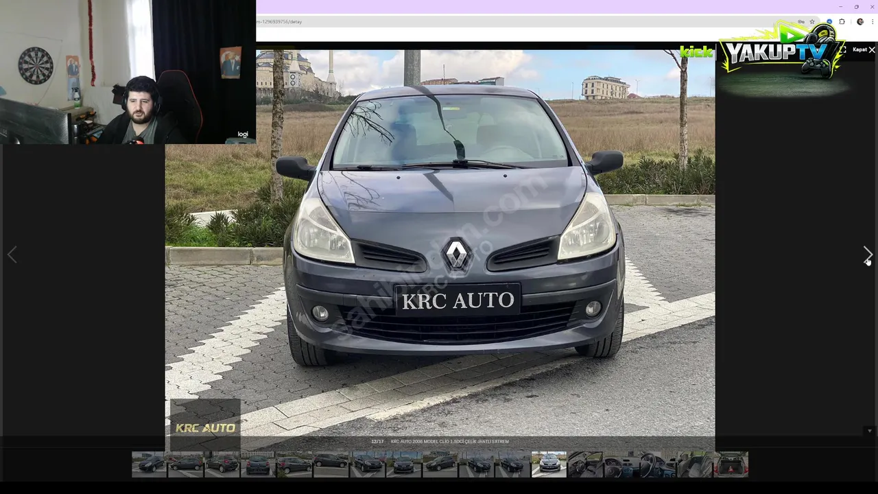Screen dimensions: 878x494
Task: Click the address bar URL ending in detay
Action: (279, 21)
